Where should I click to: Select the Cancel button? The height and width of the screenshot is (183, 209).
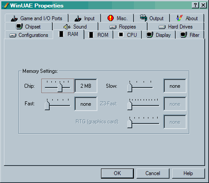coord(153,173)
